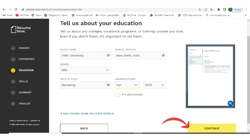Screen dimensions: 250x140
Task: Bookmark this page with the star icon
Action: pos(212,10)
